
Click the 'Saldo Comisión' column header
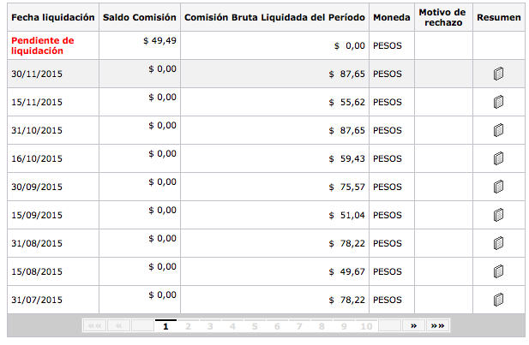coord(139,17)
